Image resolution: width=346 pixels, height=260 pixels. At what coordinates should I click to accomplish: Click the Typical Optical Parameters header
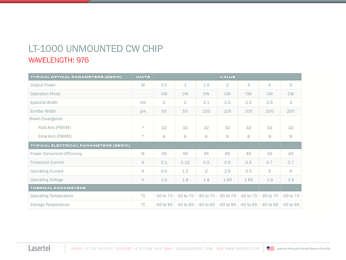pos(76,77)
